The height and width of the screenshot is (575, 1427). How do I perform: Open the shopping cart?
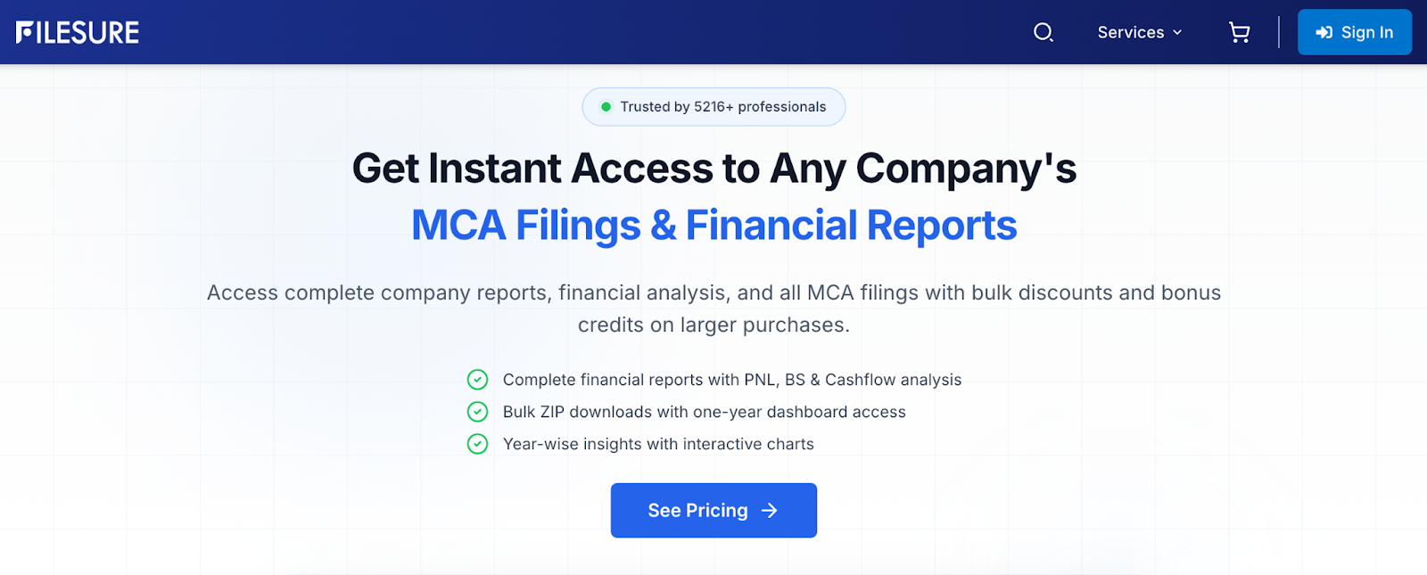[x=1239, y=33]
